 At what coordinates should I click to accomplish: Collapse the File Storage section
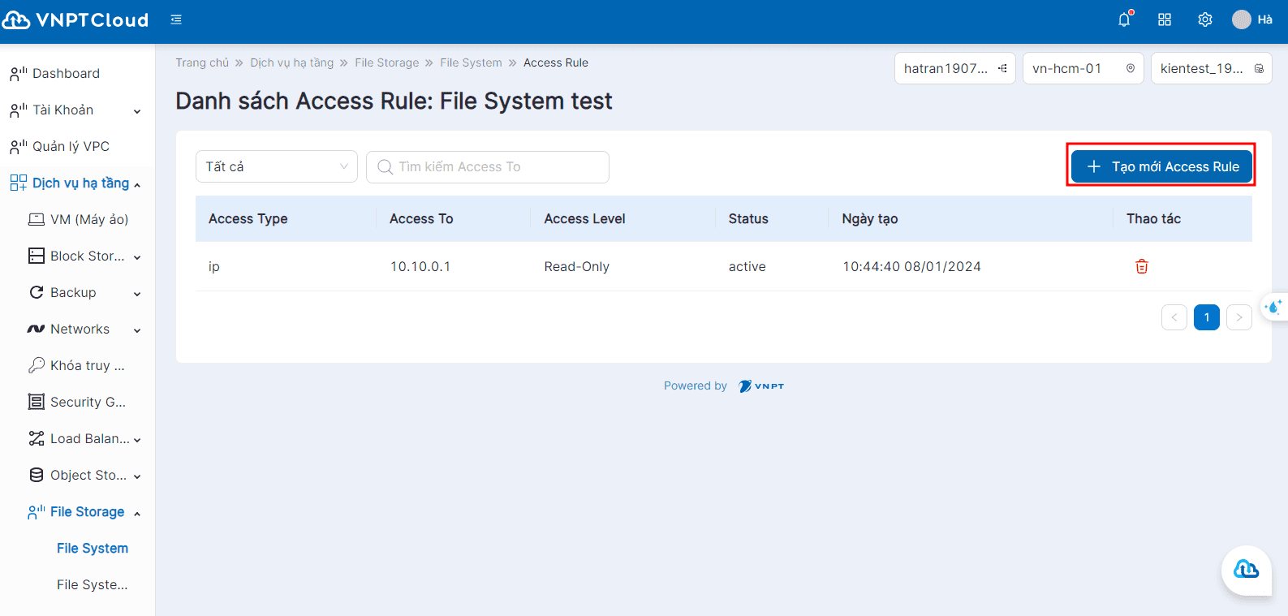click(137, 514)
